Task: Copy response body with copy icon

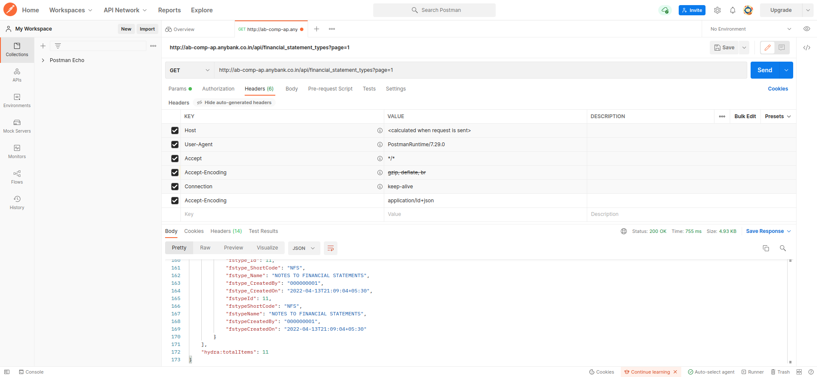Action: pos(766,248)
